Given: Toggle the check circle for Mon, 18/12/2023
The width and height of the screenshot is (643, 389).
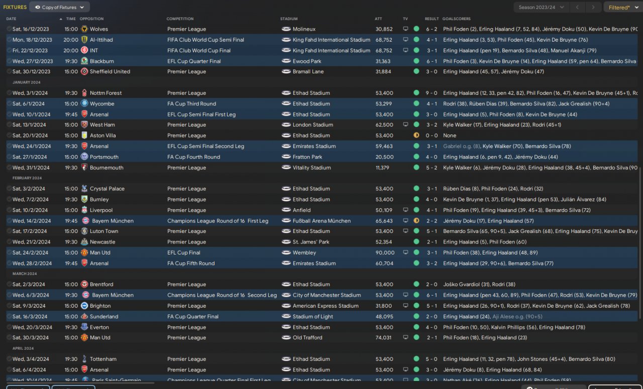Looking at the screenshot, I should 9,40.
